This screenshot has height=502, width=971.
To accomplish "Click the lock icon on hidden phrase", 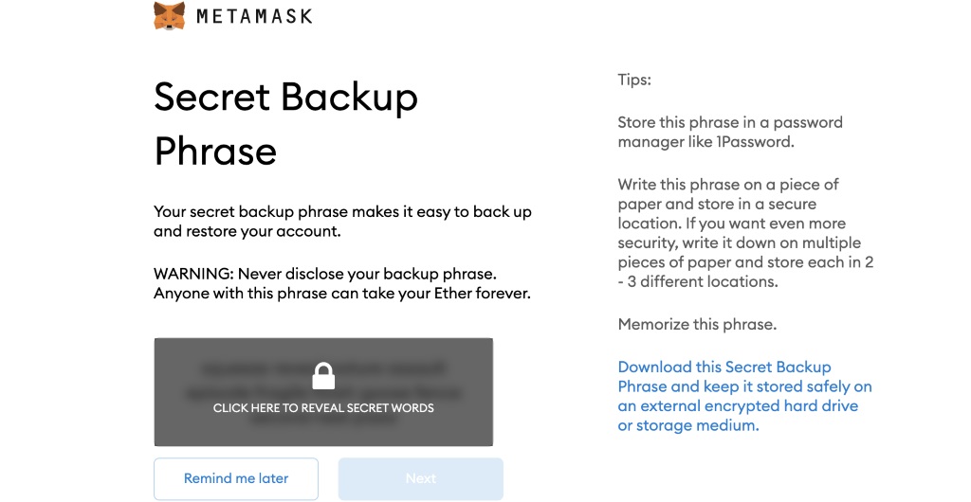I will (323, 376).
